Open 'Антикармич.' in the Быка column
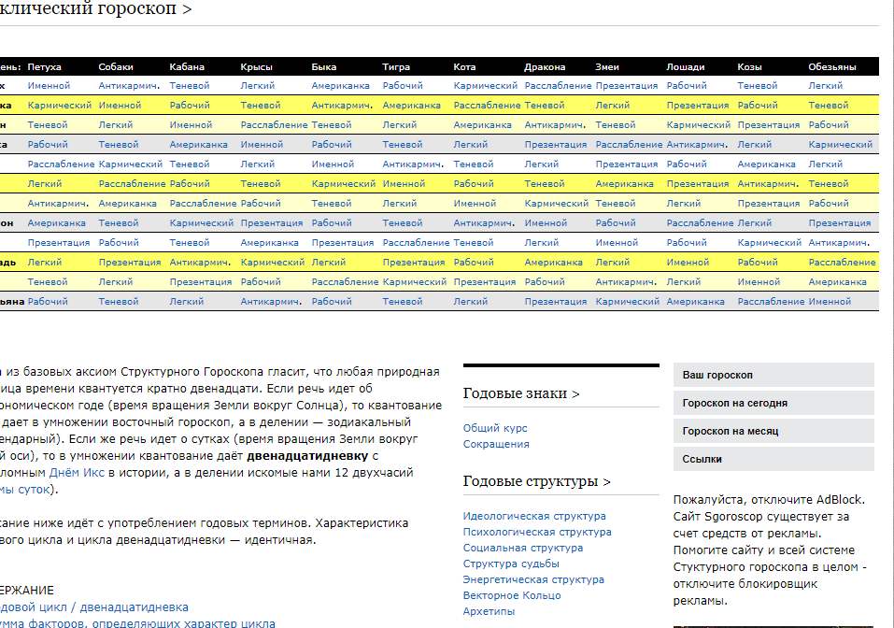The height and width of the screenshot is (628, 894). (x=342, y=105)
